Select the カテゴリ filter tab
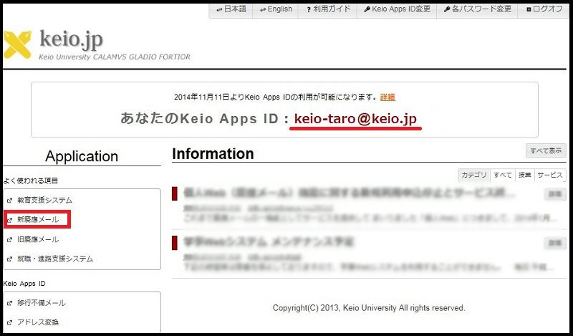The width and height of the screenshot is (573, 336). point(473,175)
